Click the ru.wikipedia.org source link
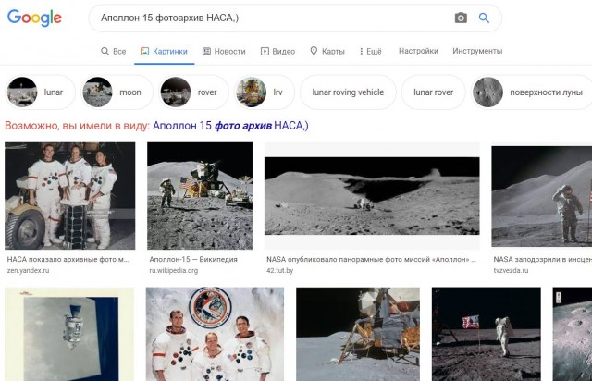 (x=174, y=270)
